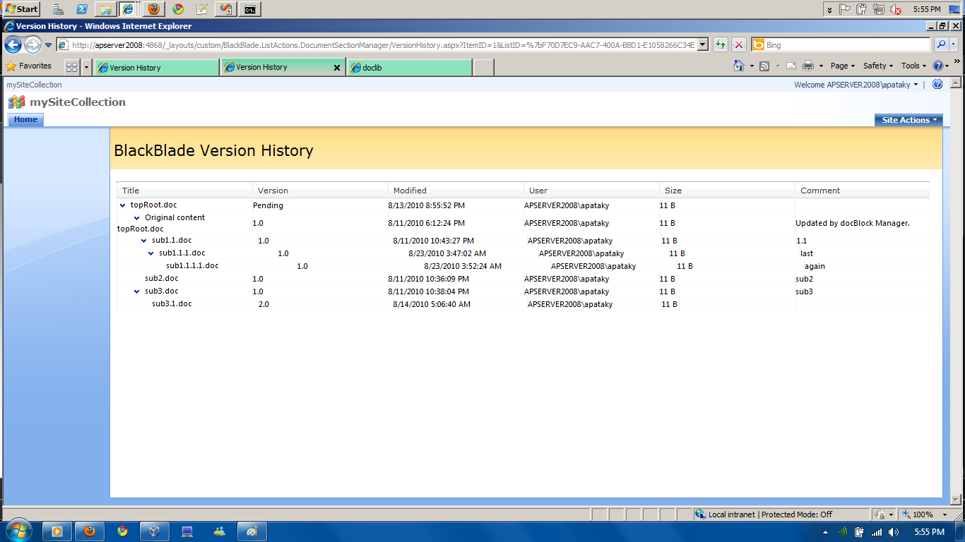Screen dimensions: 965x542
Task: Click the red Stop loading button
Action: click(x=738, y=44)
